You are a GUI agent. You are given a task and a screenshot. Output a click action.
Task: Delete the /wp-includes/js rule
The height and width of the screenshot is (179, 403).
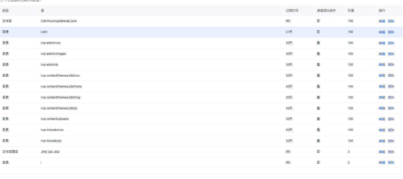click(391, 141)
